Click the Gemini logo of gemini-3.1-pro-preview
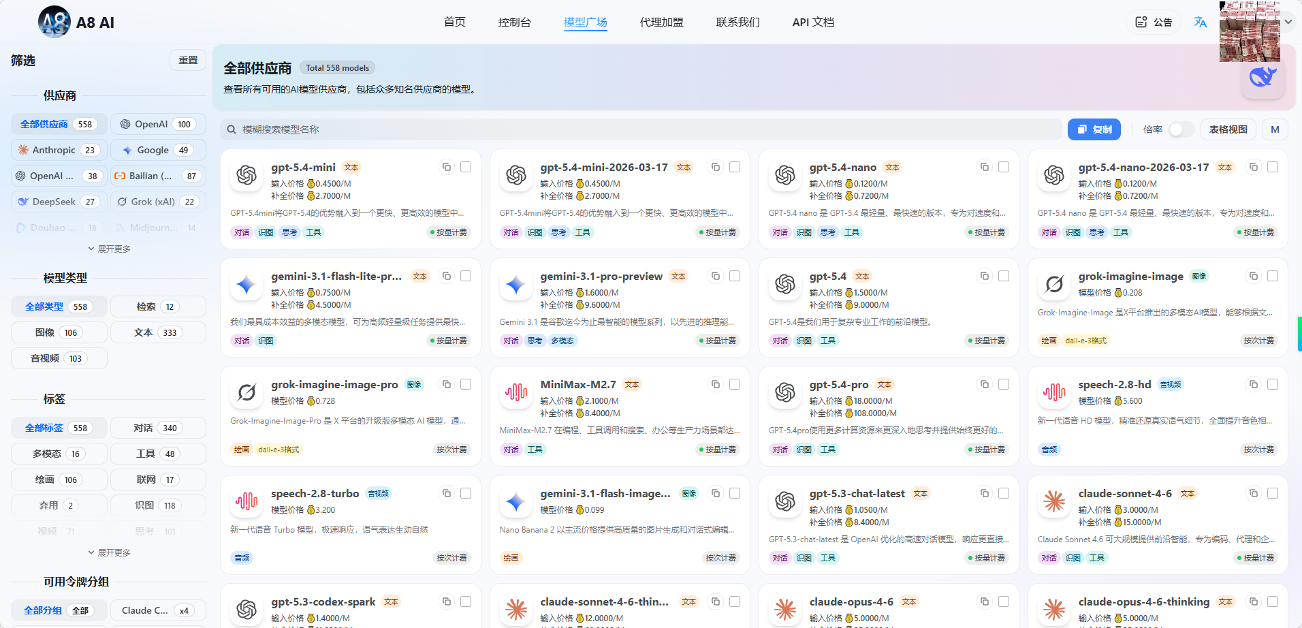 (515, 285)
